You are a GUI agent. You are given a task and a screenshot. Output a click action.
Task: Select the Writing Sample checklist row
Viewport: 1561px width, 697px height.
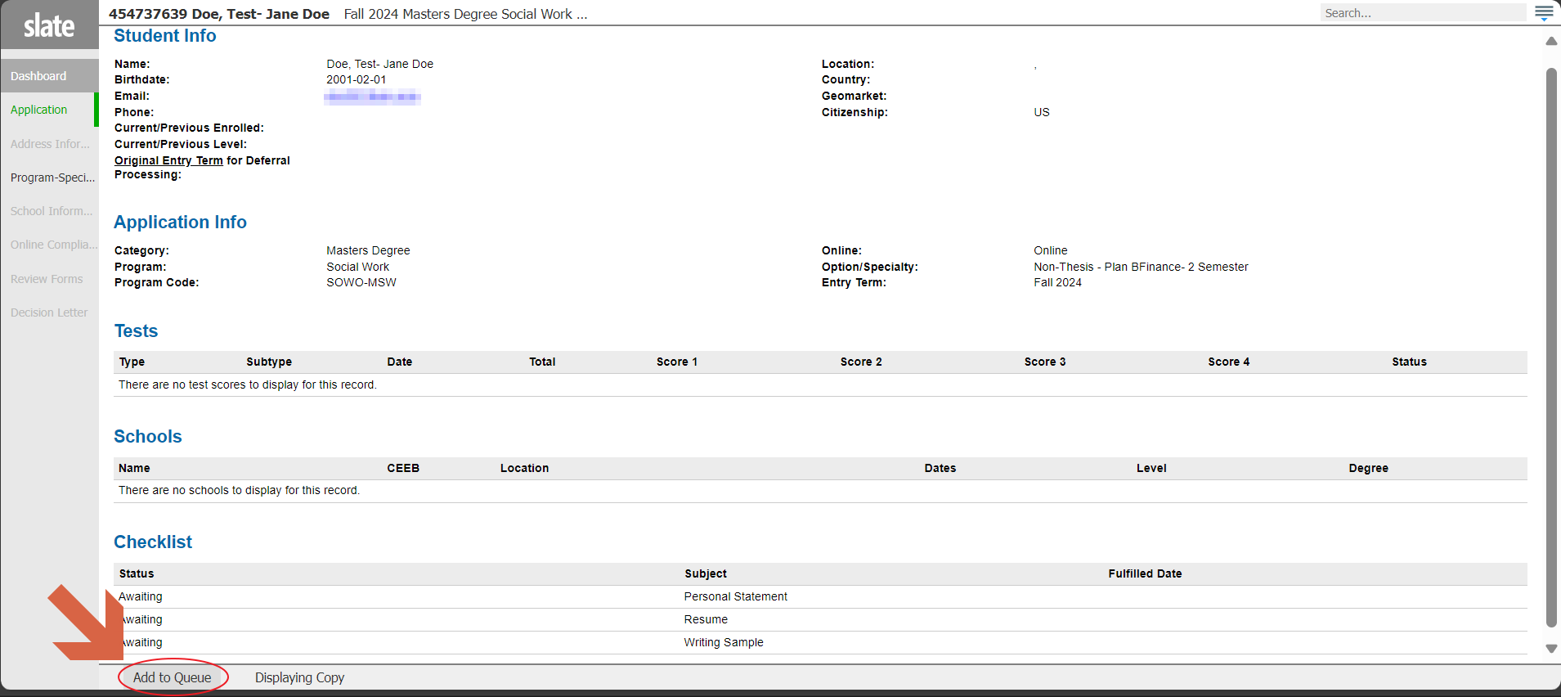coord(723,642)
